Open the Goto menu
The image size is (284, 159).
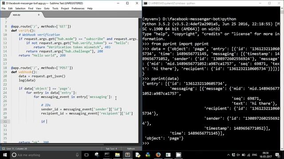pos(47,8)
